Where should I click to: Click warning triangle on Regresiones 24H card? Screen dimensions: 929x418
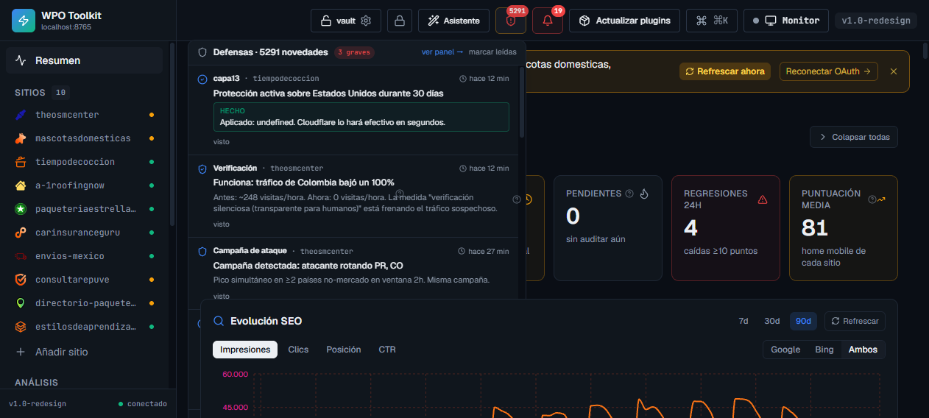click(763, 199)
